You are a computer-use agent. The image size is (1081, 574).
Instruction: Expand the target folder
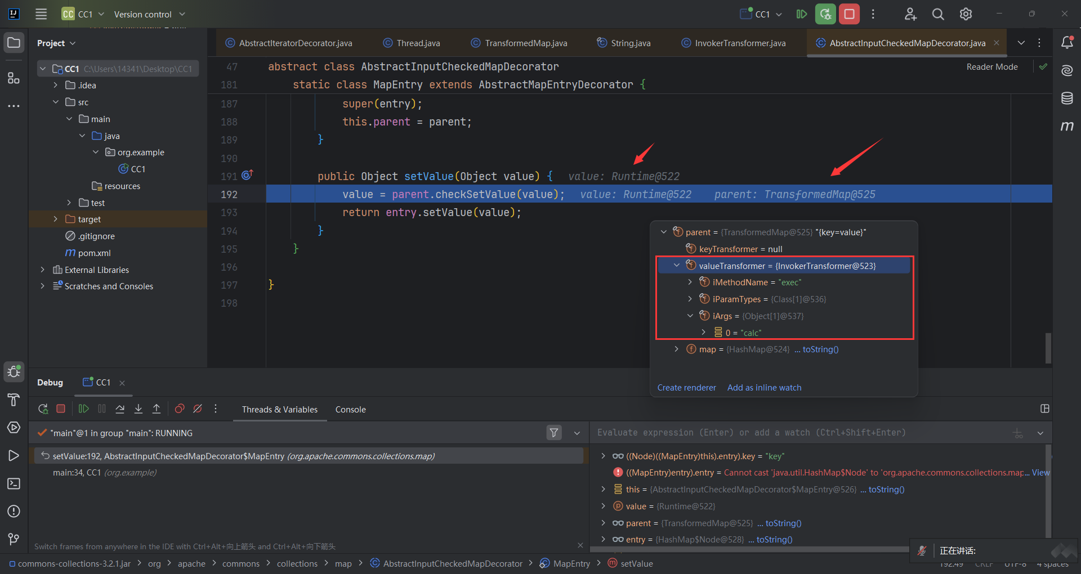(55, 219)
